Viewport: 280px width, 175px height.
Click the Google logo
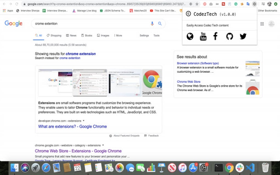click(13, 23)
